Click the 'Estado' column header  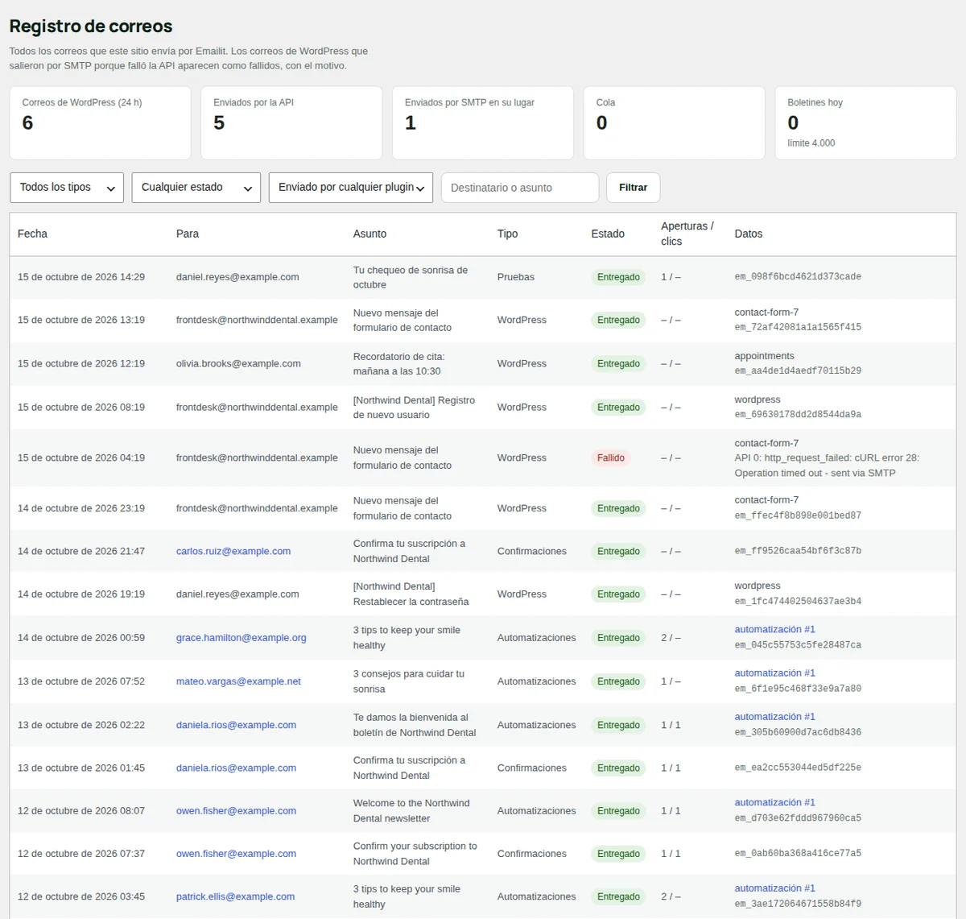coord(608,234)
